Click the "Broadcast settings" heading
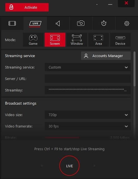138x179 pixels. tap(21, 103)
